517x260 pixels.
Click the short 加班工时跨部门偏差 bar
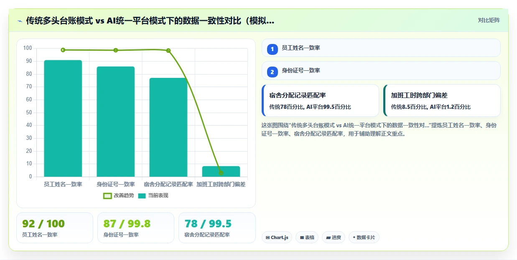tap(221, 171)
